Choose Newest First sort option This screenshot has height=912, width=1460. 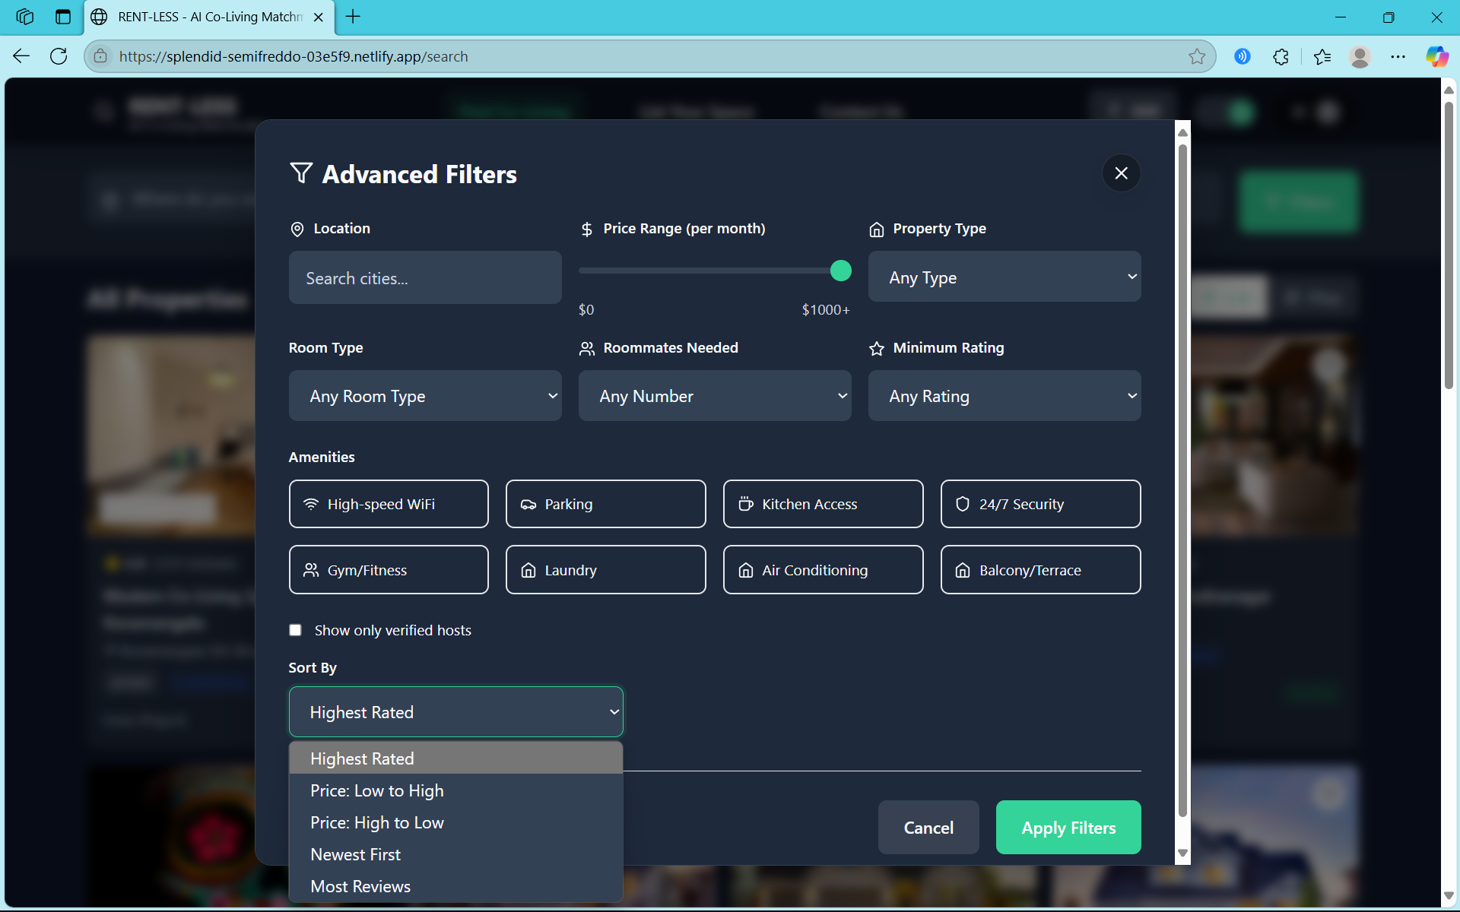click(355, 855)
